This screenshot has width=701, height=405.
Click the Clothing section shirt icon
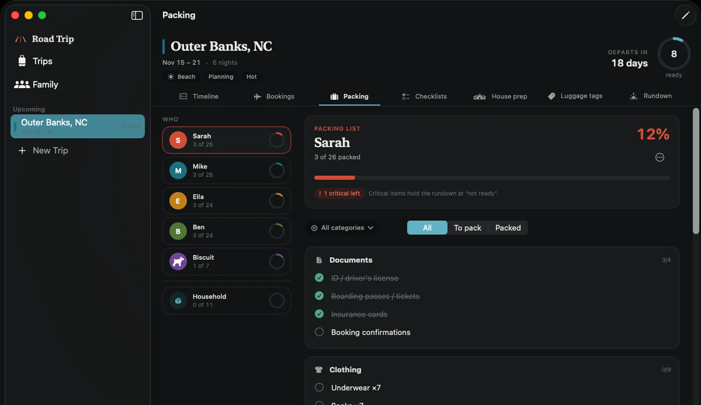319,370
